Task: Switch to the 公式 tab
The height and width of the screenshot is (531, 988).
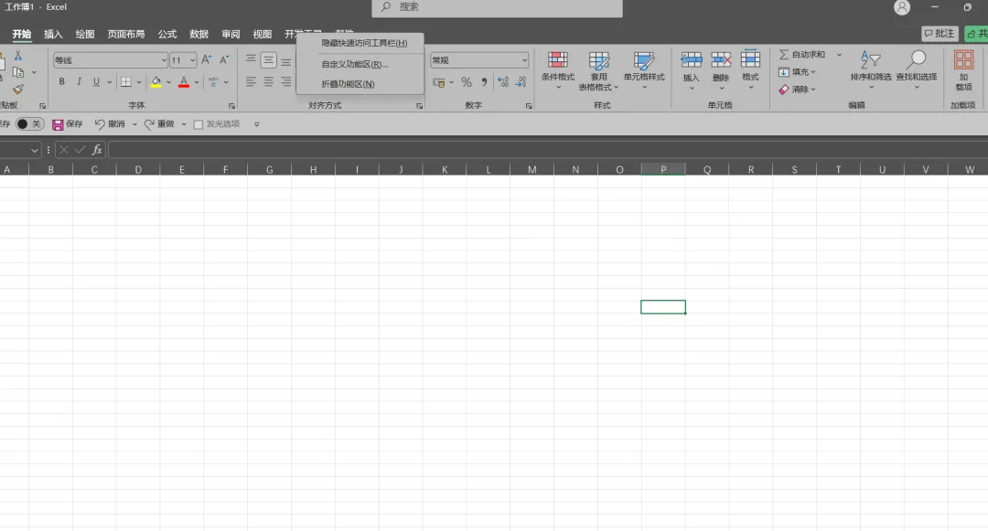Action: click(167, 35)
